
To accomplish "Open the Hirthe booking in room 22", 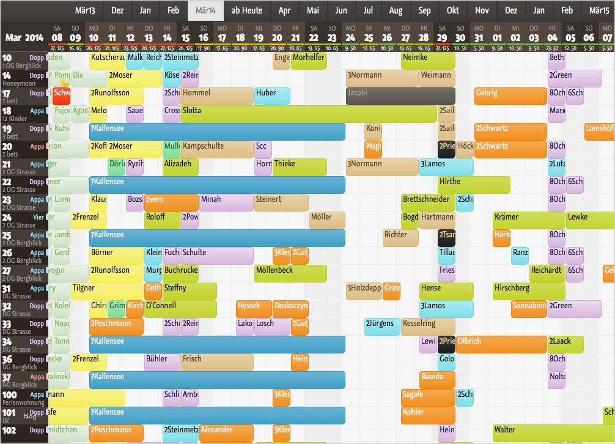I will 474,185.
